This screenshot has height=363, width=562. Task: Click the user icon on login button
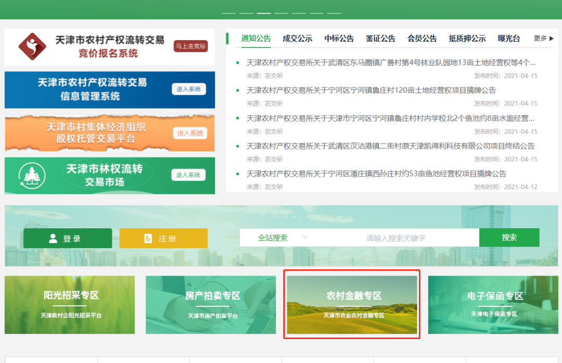coord(53,238)
